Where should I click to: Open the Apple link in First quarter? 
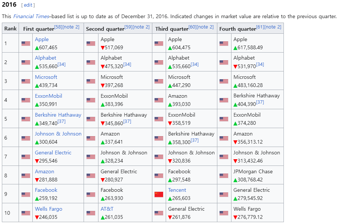(x=42, y=39)
